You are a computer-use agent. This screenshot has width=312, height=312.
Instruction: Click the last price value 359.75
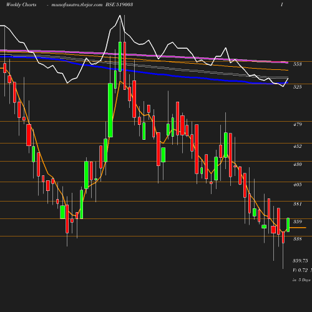pos(300,261)
